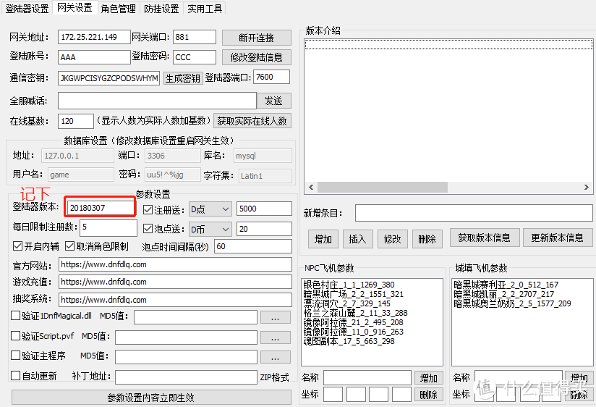
Task: Enable the 验证Script.pvf checkbox
Action: click(16, 336)
